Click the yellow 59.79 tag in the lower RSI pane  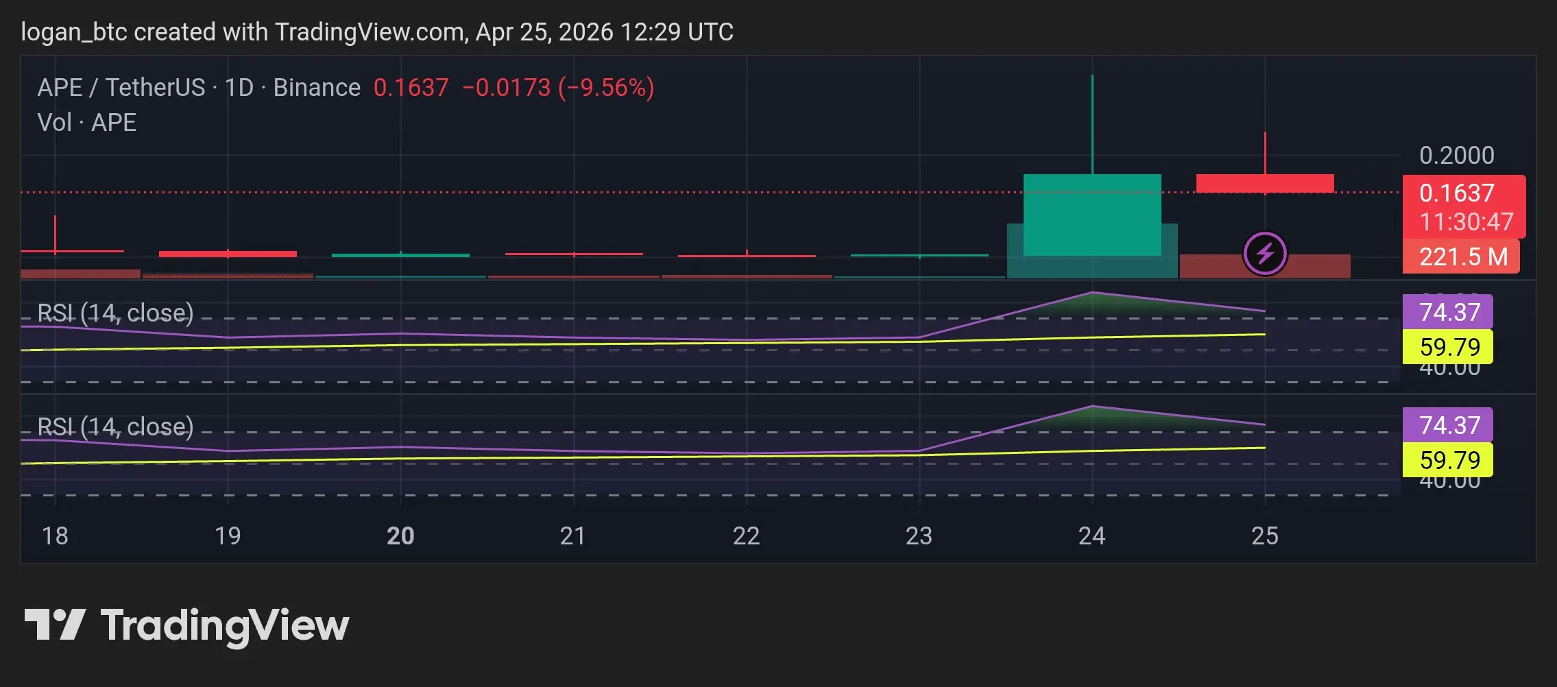(x=1448, y=460)
